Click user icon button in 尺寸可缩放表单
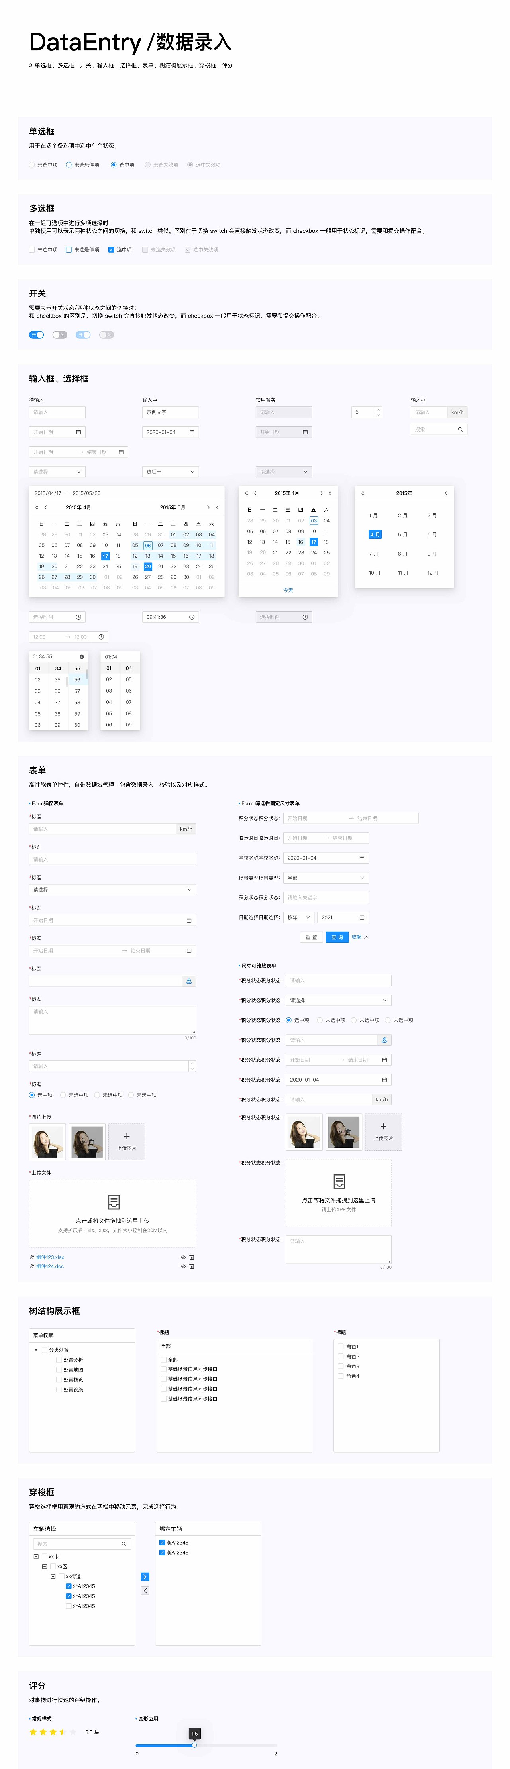Screen dimensions: 510x1769 pyautogui.click(x=384, y=1040)
